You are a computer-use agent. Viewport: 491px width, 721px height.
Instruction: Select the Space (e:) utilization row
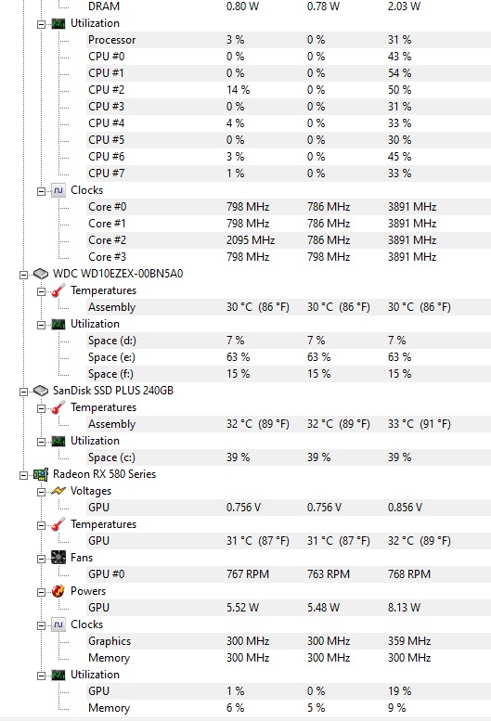pos(289,357)
